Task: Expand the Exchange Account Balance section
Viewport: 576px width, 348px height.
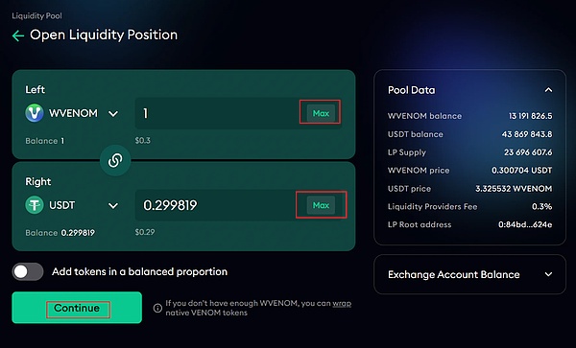Action: point(548,274)
